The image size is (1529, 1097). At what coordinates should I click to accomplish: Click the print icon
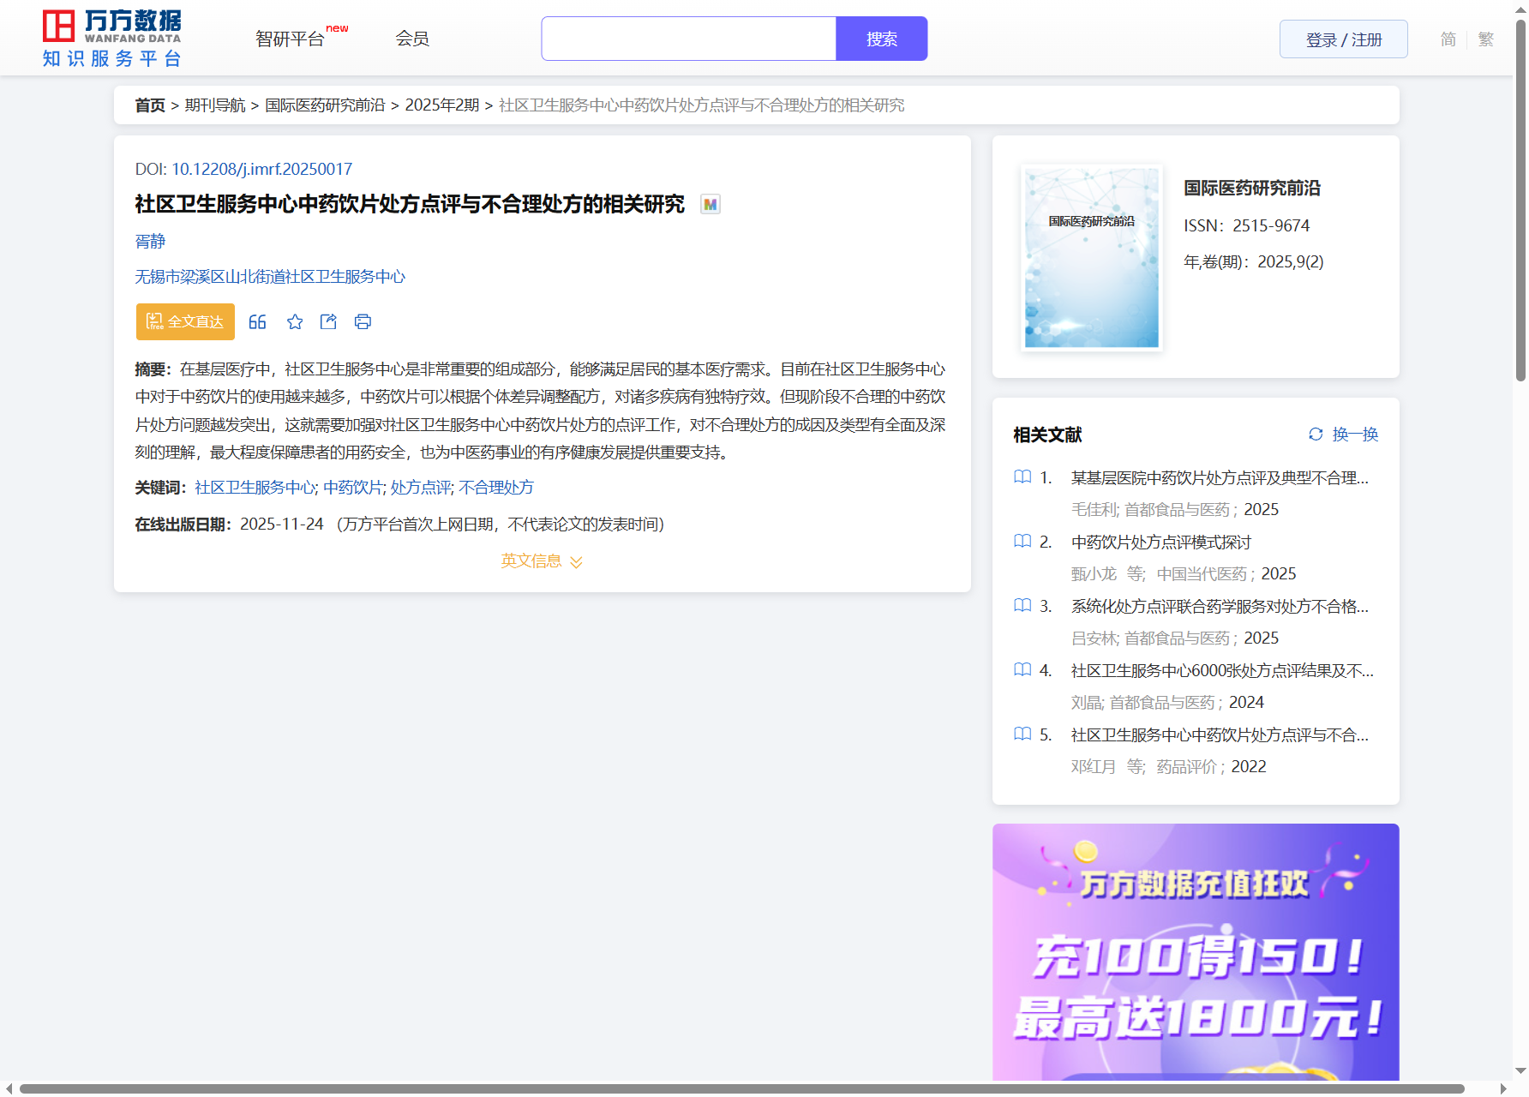(x=363, y=322)
